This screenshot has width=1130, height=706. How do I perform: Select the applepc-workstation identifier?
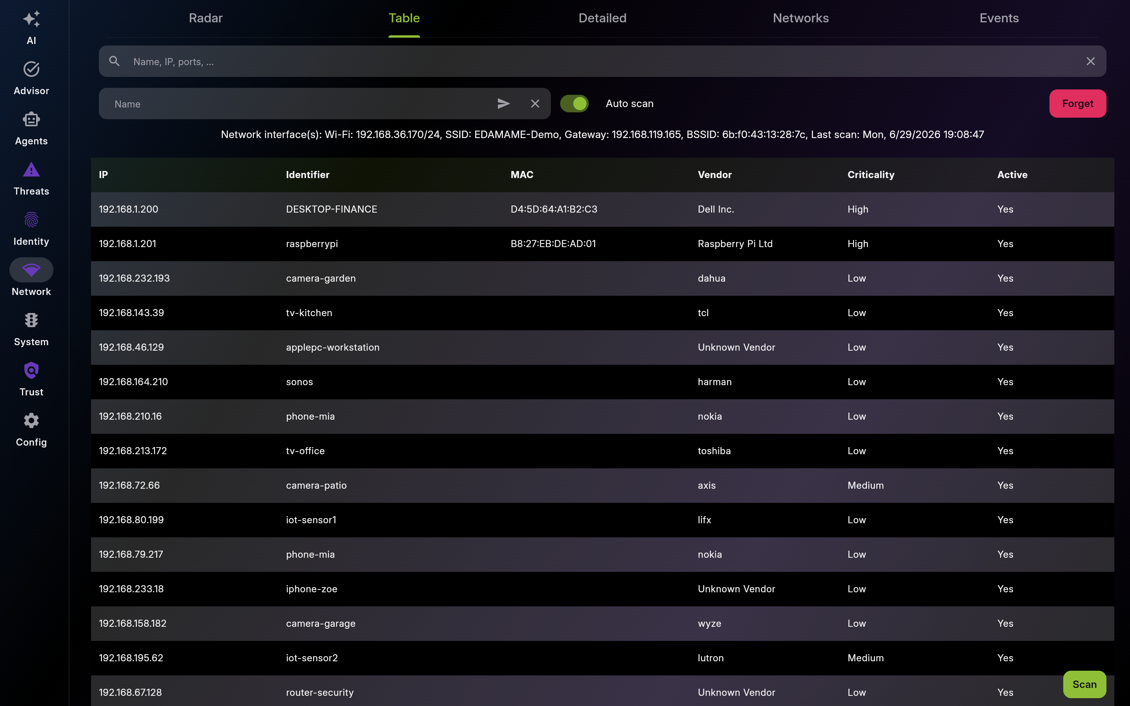tap(332, 348)
